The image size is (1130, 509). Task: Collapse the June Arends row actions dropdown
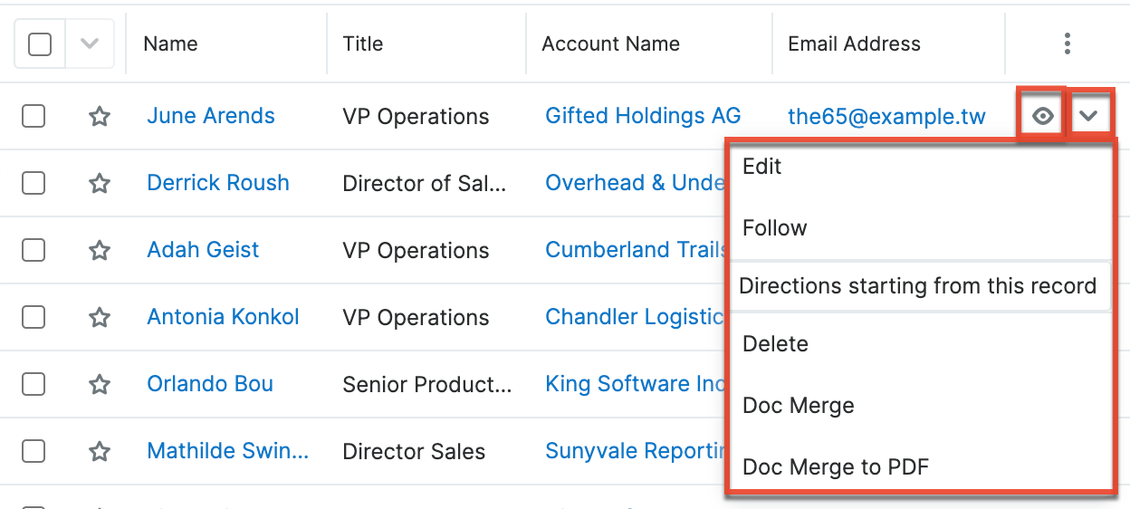[x=1089, y=116]
